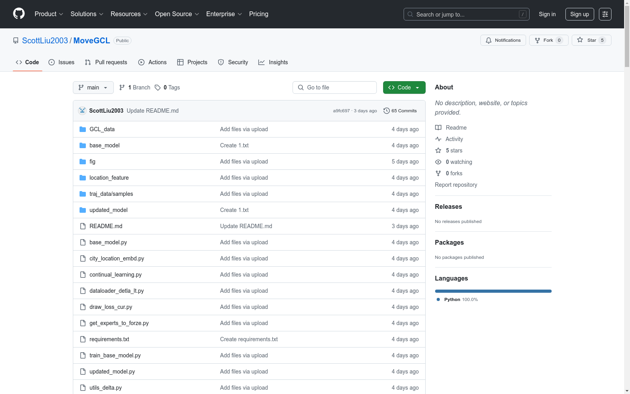The width and height of the screenshot is (630, 394).
Task: Open the Pricing page link
Action: pyautogui.click(x=259, y=14)
